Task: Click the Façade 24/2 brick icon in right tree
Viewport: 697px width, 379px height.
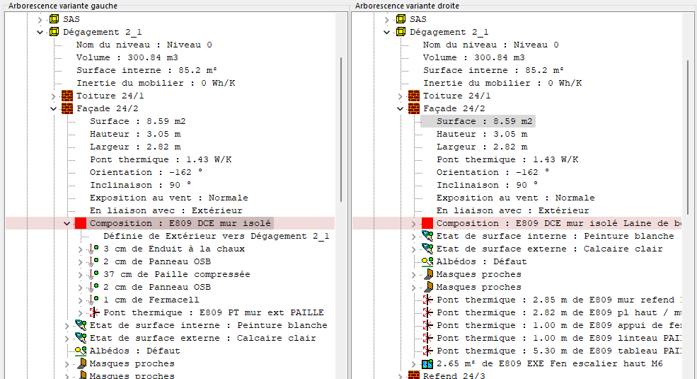Action: tap(414, 108)
